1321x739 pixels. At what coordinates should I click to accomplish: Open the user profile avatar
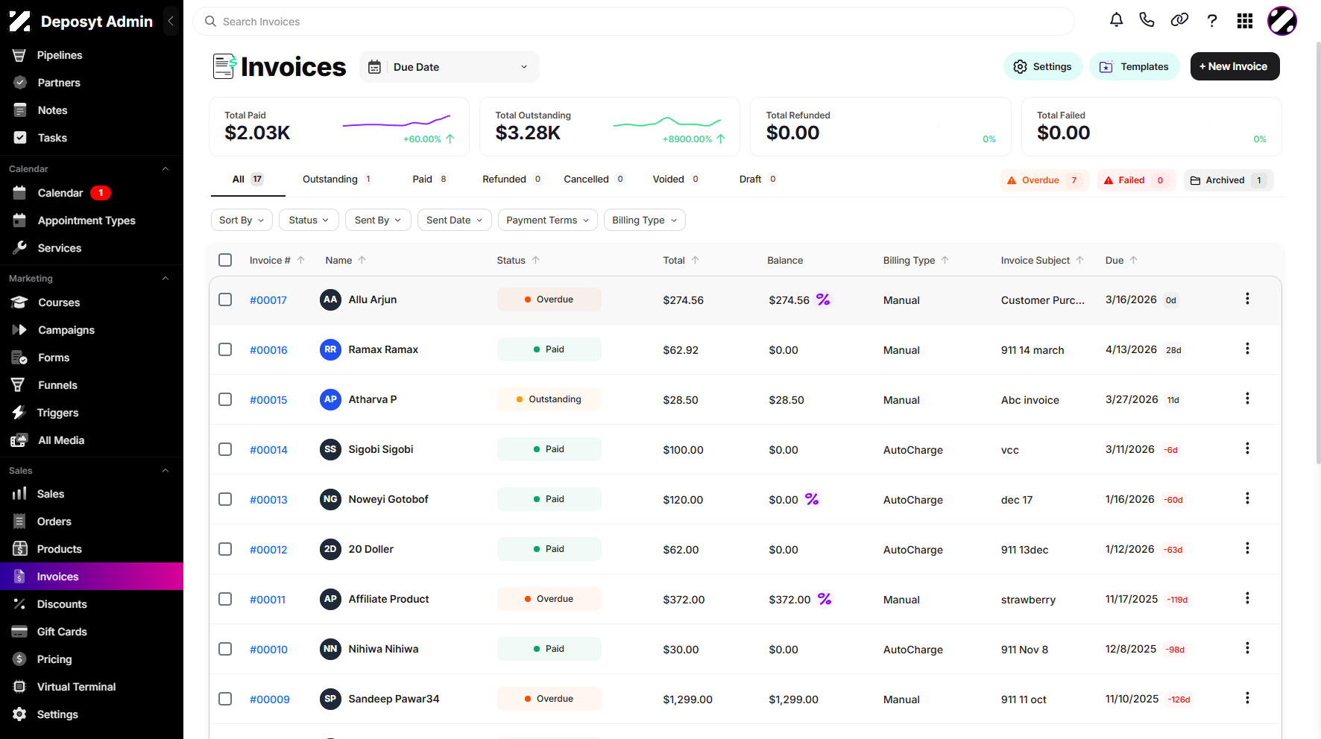(x=1282, y=21)
